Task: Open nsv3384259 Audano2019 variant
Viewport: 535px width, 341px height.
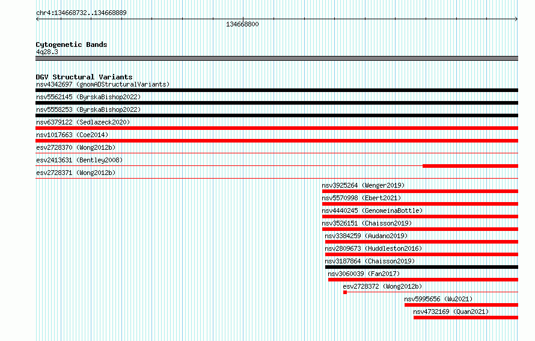Action: coord(366,236)
